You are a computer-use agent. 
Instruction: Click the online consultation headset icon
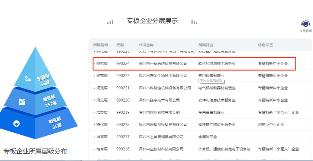305,24
